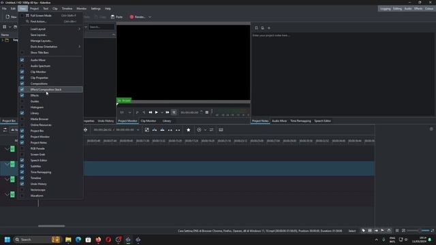
Task: Open the preview render options dropdown arrow
Action: pyautogui.click(x=205, y=130)
